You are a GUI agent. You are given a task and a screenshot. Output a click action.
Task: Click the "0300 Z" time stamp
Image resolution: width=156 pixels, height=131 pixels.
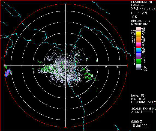137,122
